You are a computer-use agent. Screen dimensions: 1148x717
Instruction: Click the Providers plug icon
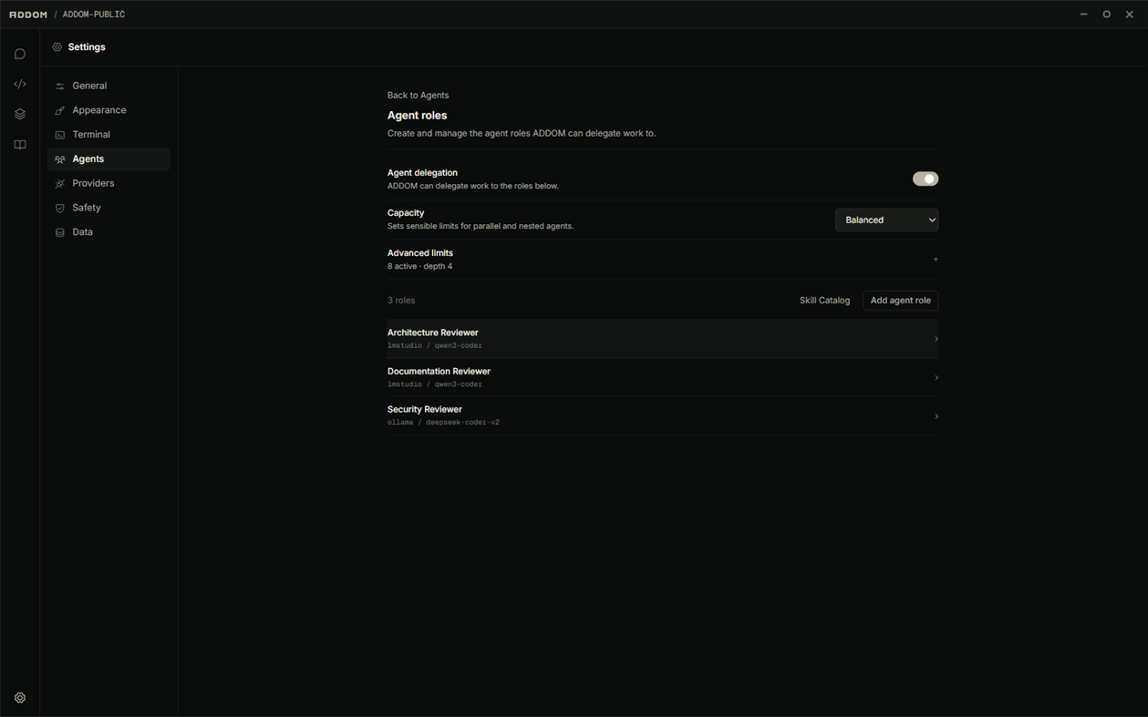coord(60,184)
